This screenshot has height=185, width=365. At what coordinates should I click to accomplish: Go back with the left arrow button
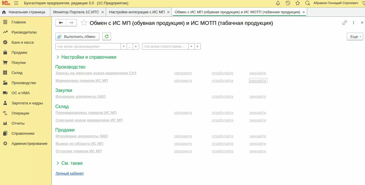coord(61,23)
